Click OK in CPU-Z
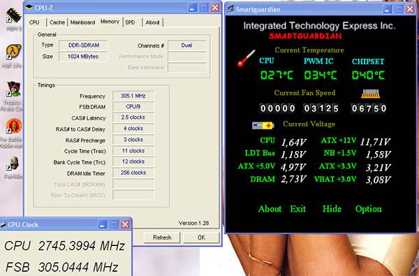This screenshot has height=276, width=419. tap(202, 238)
